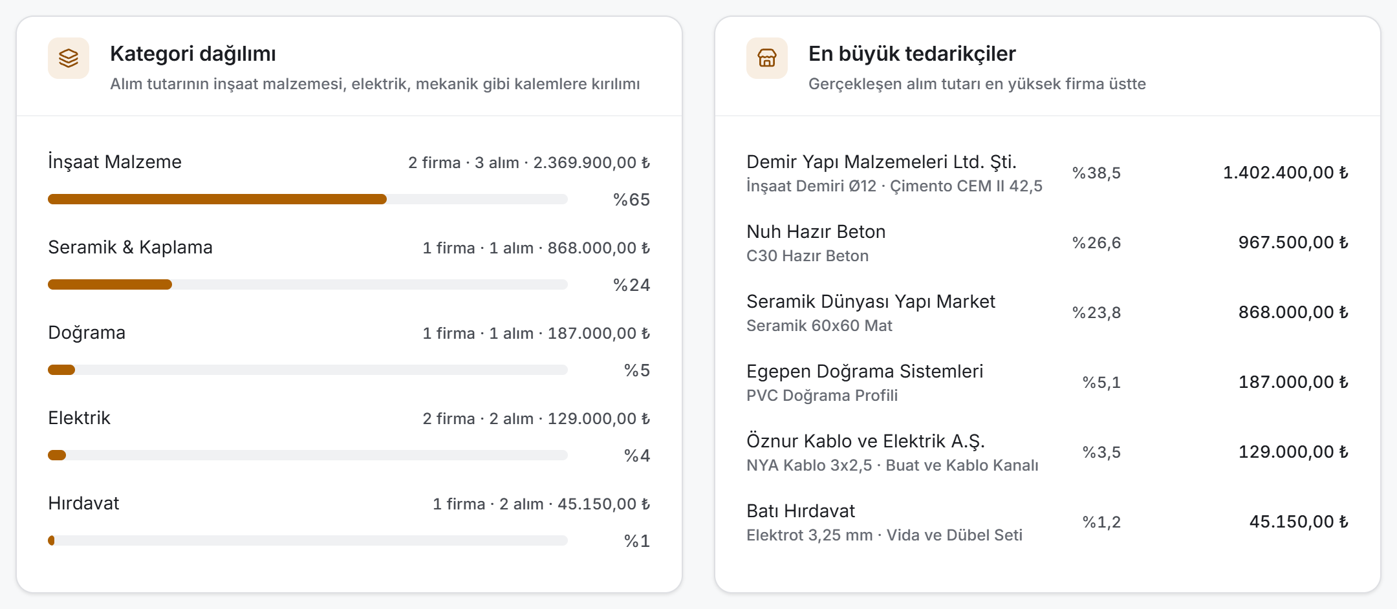Click the Doğrama progress bar
This screenshot has height=609, width=1397.
click(308, 370)
